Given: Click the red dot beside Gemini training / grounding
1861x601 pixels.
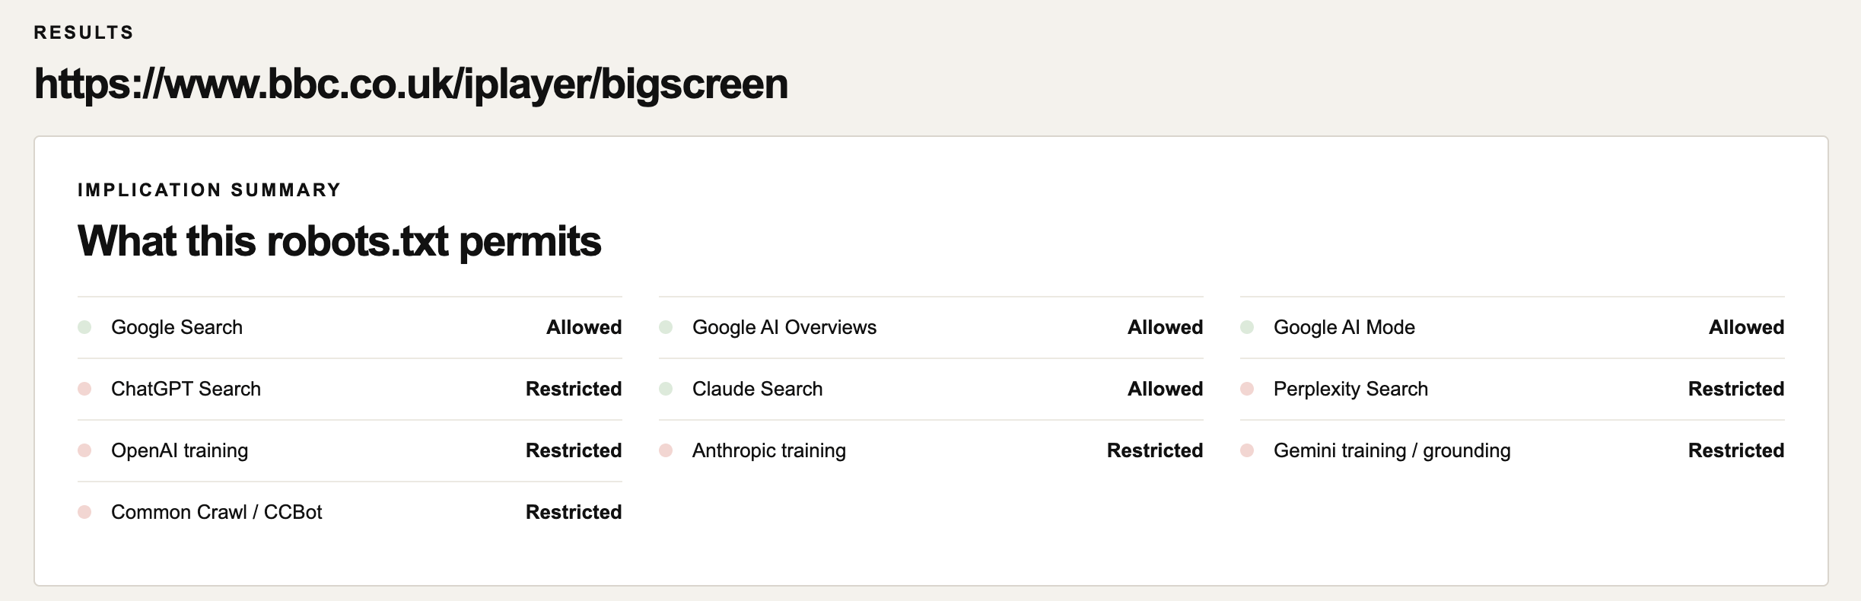Looking at the screenshot, I should click(x=1247, y=450).
